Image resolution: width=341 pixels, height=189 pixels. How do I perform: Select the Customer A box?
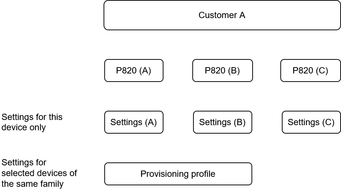point(222,15)
